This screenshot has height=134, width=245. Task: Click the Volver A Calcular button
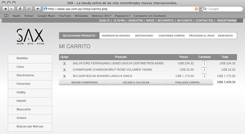click(136, 82)
